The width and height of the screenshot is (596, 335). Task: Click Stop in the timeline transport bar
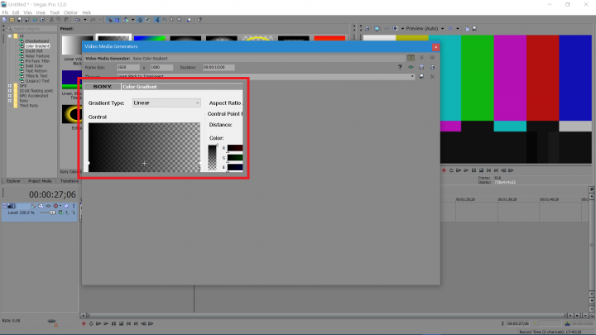pyautogui.click(x=121, y=323)
